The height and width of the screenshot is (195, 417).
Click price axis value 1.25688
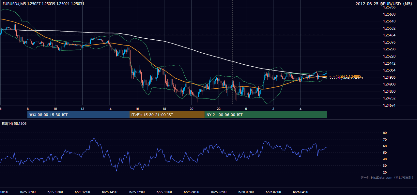389,14
